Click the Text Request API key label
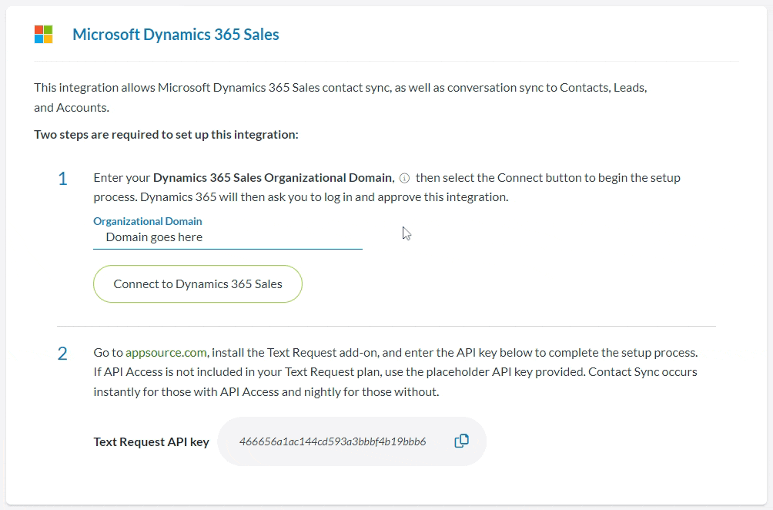The image size is (773, 510). [151, 441]
